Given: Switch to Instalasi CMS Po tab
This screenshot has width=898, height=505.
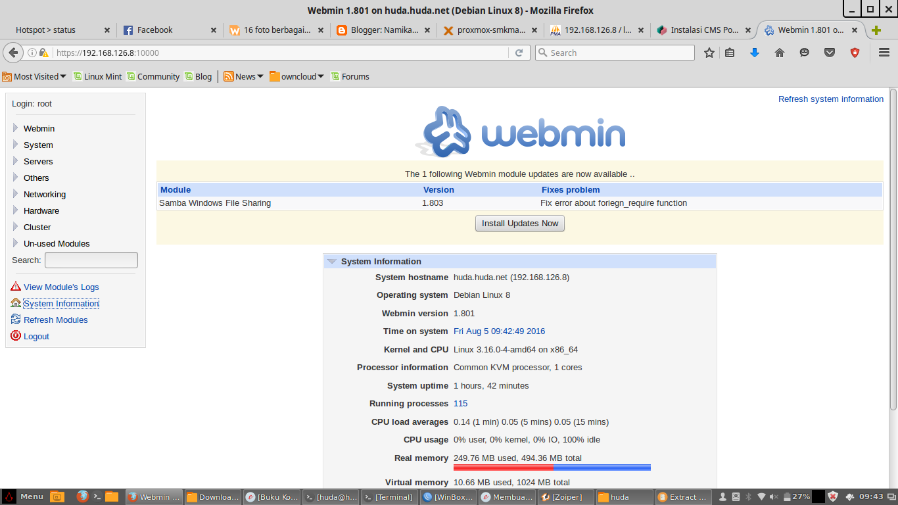Looking at the screenshot, I should [x=703, y=30].
